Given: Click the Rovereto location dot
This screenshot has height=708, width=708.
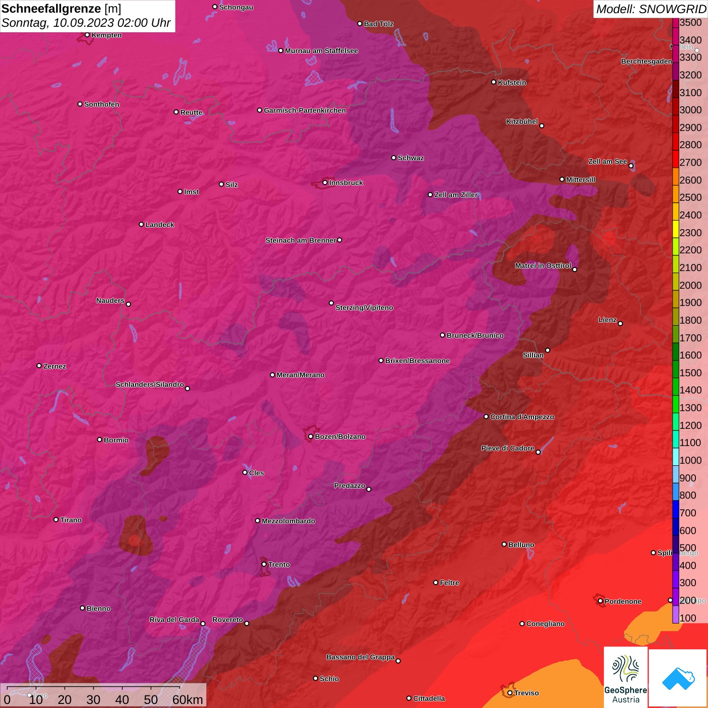Looking at the screenshot, I should 247,623.
